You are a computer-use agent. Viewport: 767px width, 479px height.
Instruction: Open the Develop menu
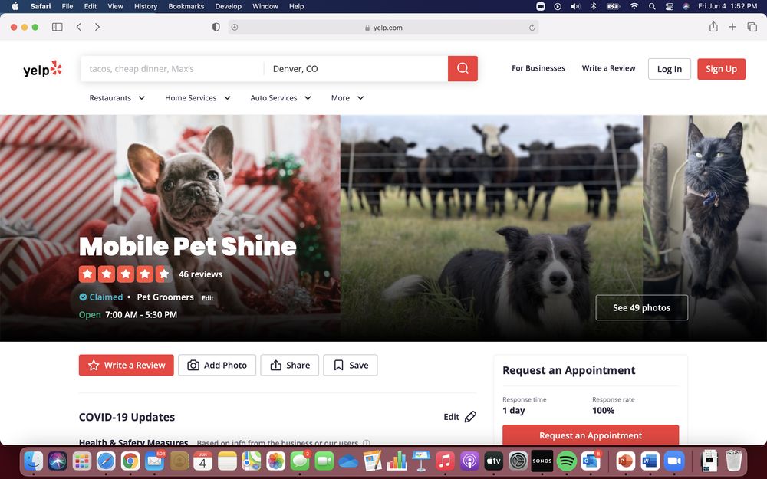pyautogui.click(x=228, y=6)
